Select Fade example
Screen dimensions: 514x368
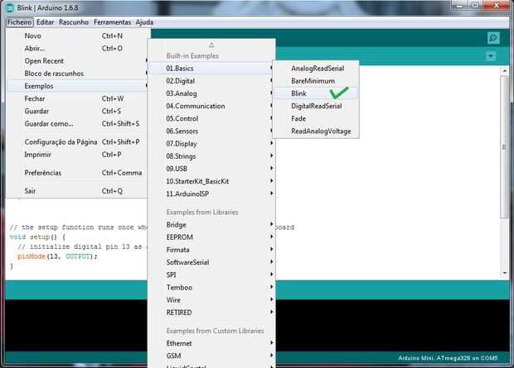[x=316, y=119]
